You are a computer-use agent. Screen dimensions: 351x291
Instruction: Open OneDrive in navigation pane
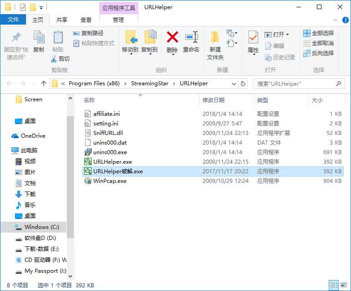pyautogui.click(x=28, y=136)
